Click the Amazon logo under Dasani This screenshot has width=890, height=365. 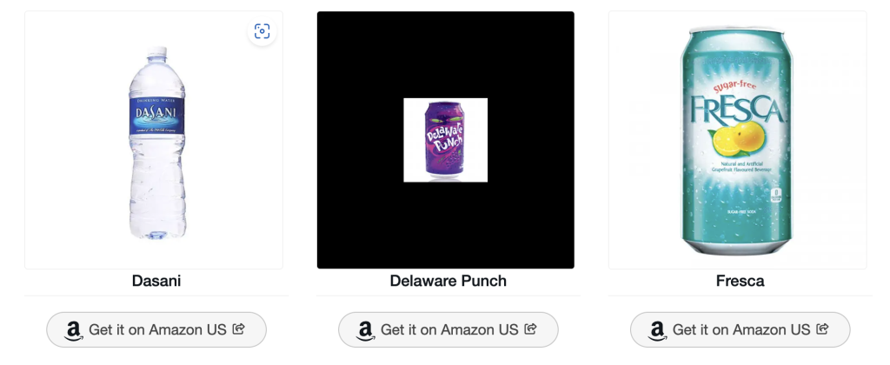pos(74,330)
